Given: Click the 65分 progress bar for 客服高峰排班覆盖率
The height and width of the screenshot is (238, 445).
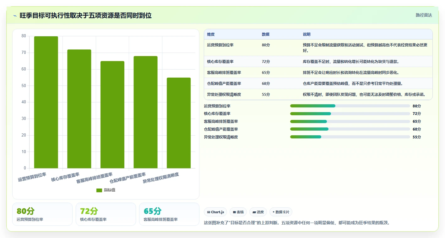Looking at the screenshot, I should [350, 122].
